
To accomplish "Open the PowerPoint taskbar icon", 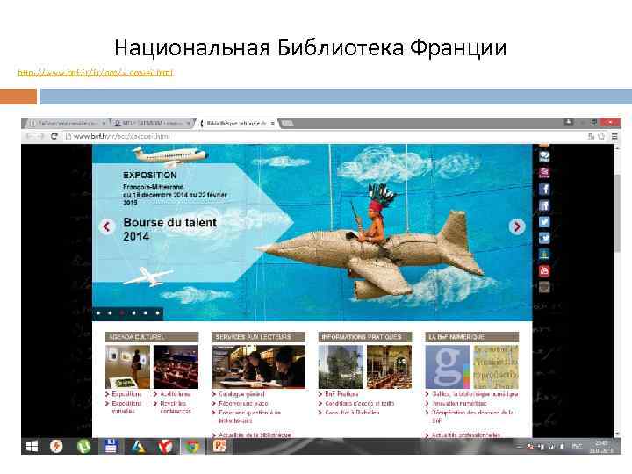I will (x=219, y=446).
